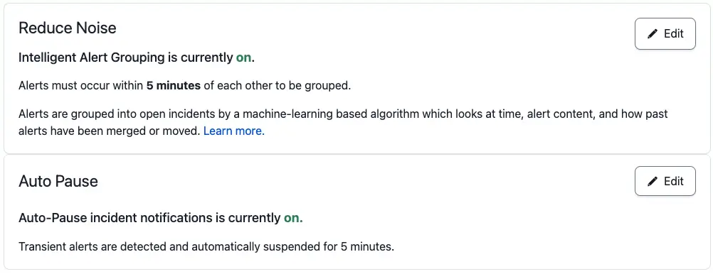Click the 'of each other to be grouped' text
The height and width of the screenshot is (274, 713).
coord(278,86)
